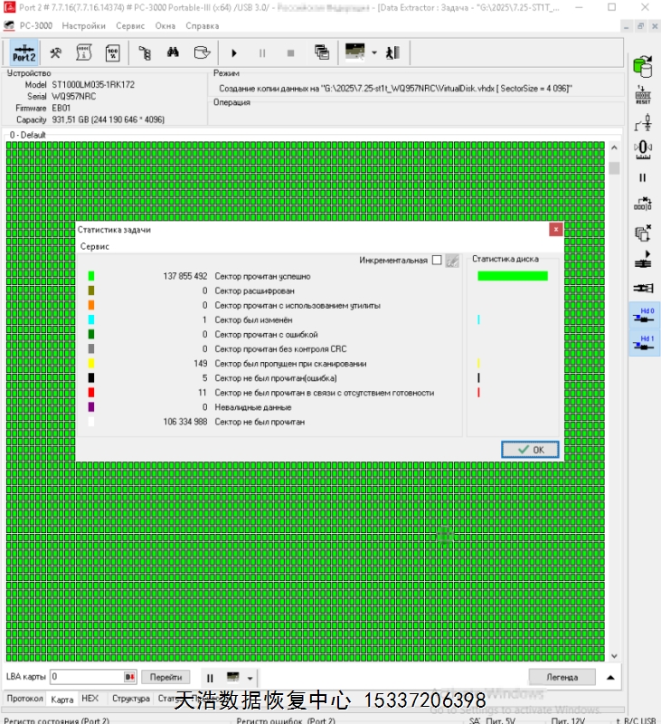Click the Port 2 toolbar icon
The image size is (661, 724).
(24, 52)
